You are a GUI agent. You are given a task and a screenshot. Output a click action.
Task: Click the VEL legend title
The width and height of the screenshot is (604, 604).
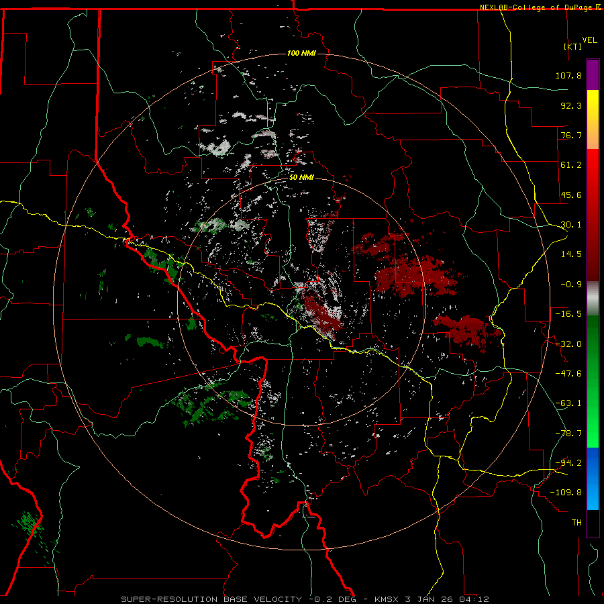[589, 40]
